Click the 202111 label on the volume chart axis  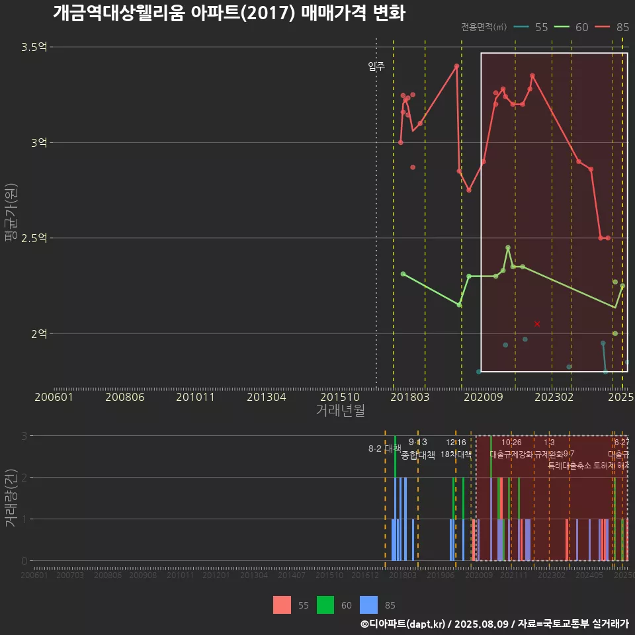(513, 575)
